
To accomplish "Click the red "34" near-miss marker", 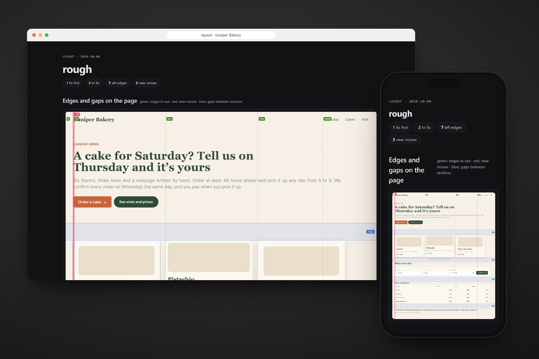I will point(77,115).
